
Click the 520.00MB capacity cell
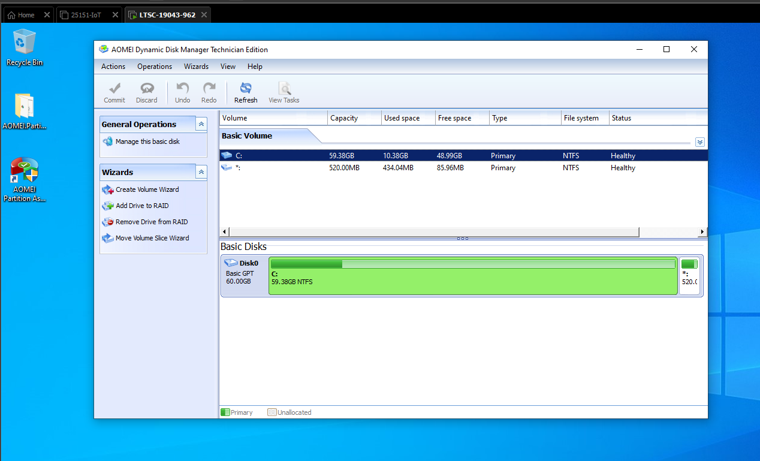(344, 168)
